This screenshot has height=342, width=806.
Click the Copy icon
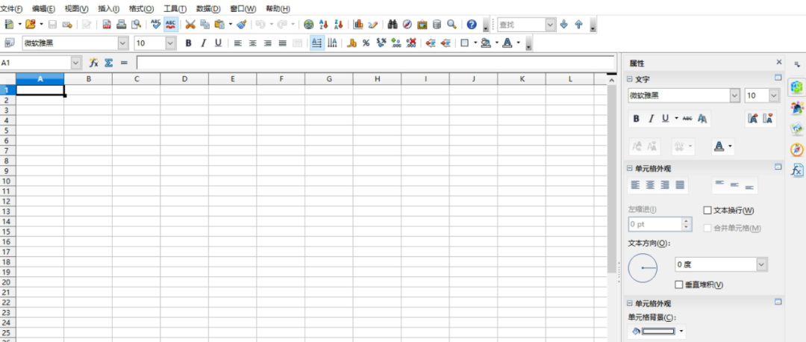click(x=204, y=24)
